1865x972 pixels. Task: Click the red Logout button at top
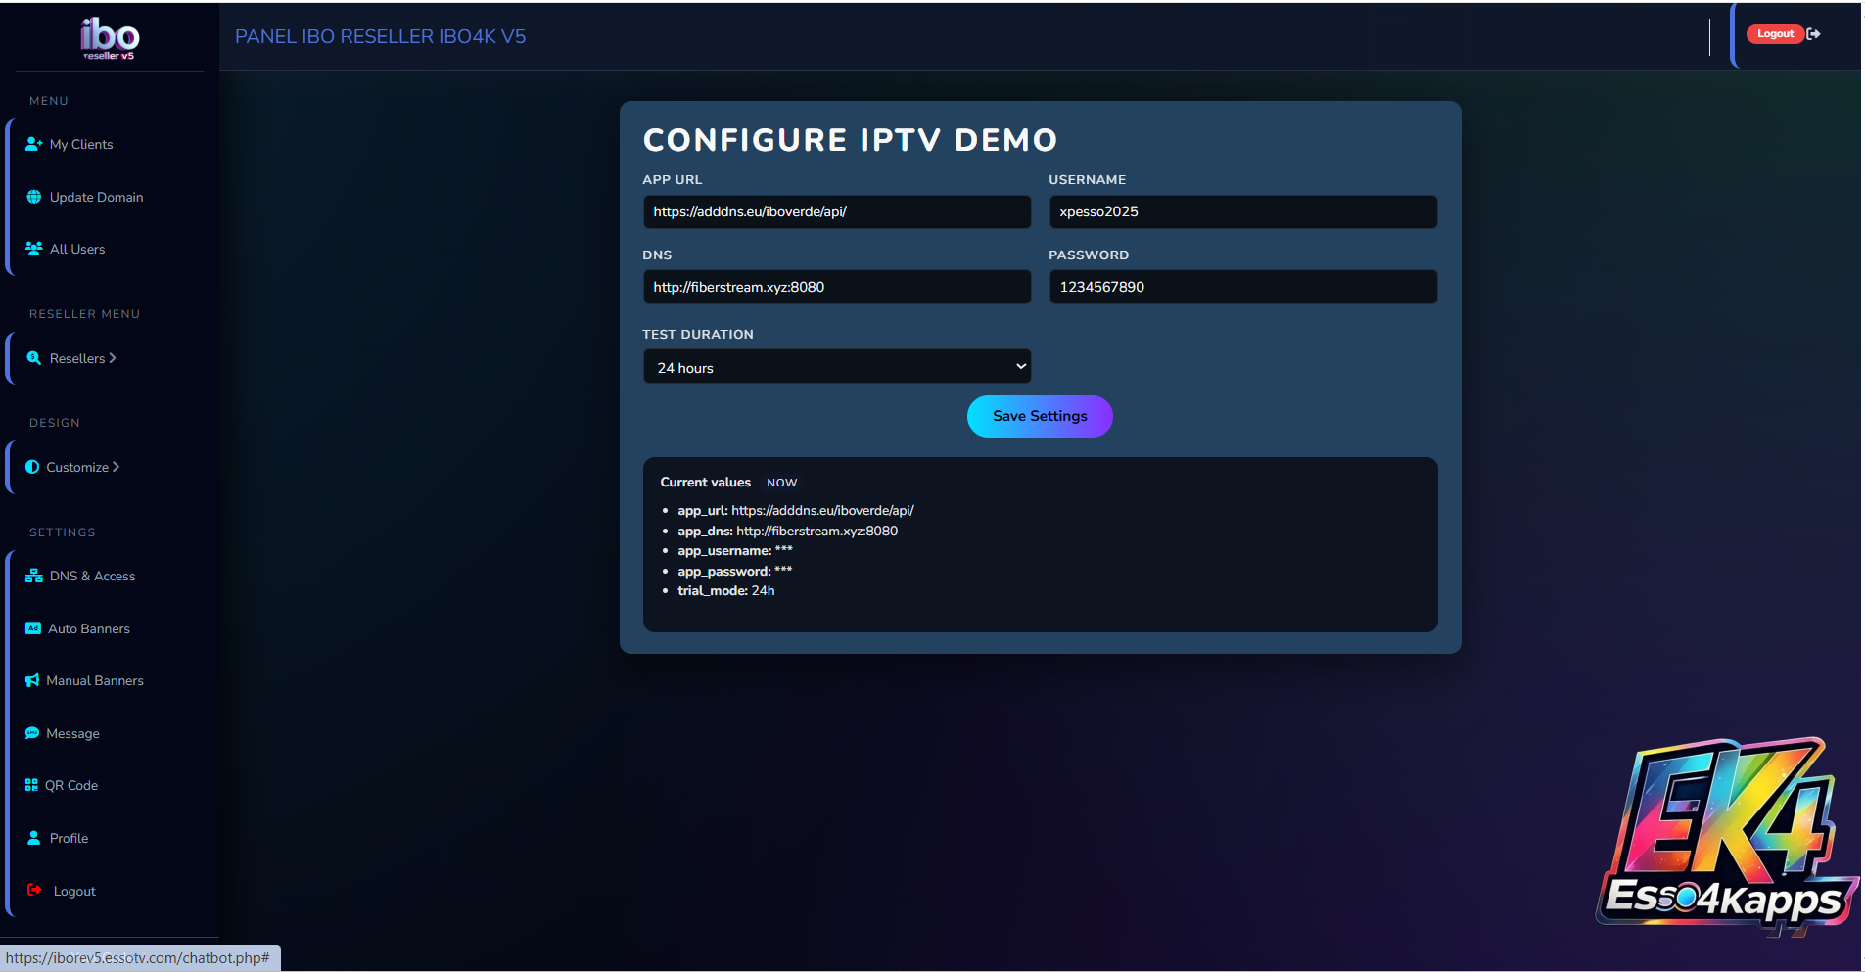click(x=1774, y=34)
